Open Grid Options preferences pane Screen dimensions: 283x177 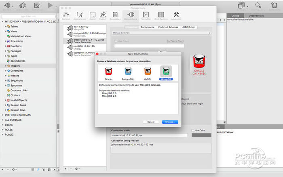pos(161,16)
